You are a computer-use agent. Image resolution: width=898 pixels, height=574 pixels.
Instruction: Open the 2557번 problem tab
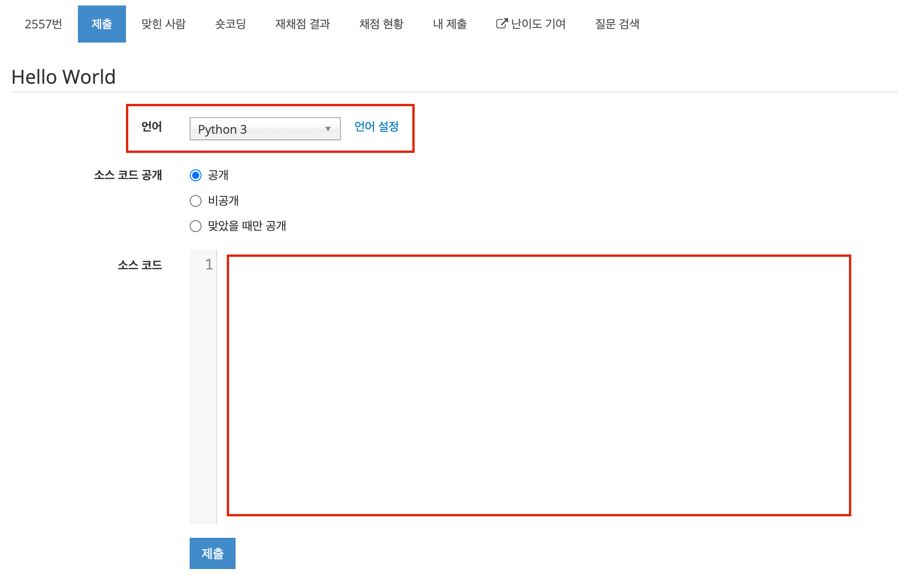(44, 24)
